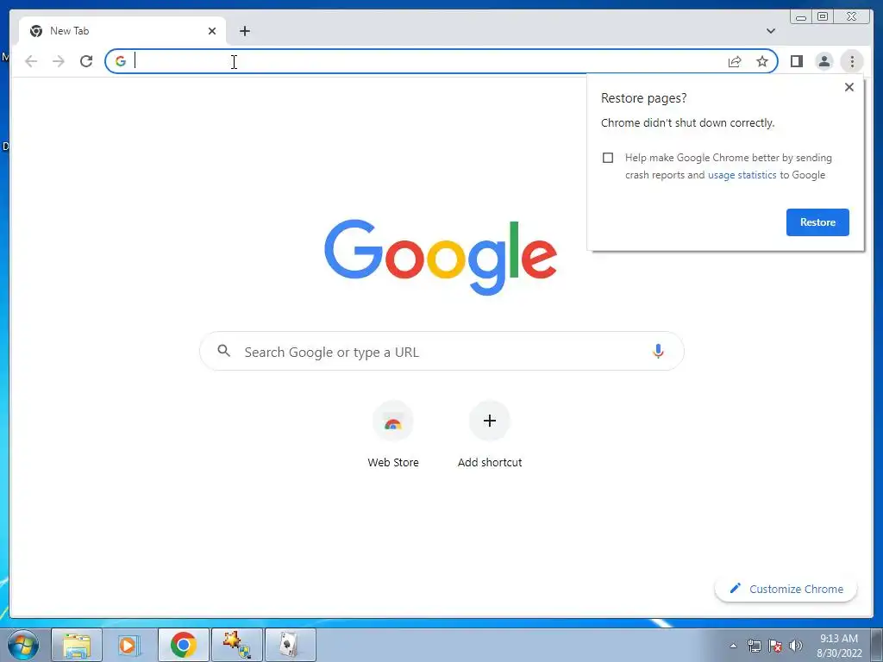Click the Google G icon in address bar
This screenshot has width=883, height=662.
(x=121, y=61)
